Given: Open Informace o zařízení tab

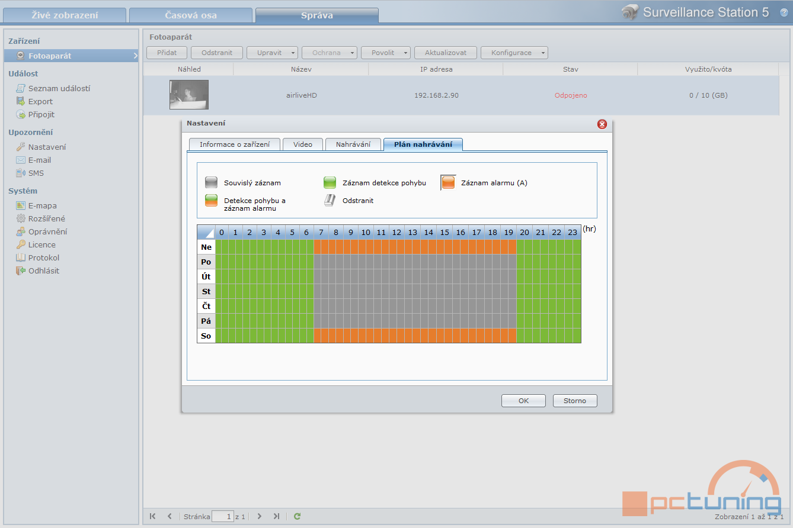Looking at the screenshot, I should pyautogui.click(x=235, y=144).
